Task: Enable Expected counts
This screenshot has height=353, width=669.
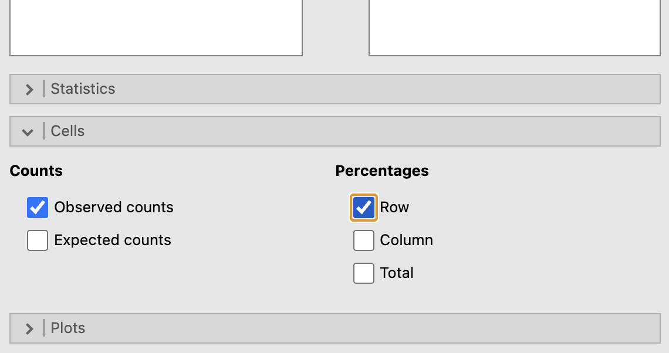Action: tap(37, 240)
